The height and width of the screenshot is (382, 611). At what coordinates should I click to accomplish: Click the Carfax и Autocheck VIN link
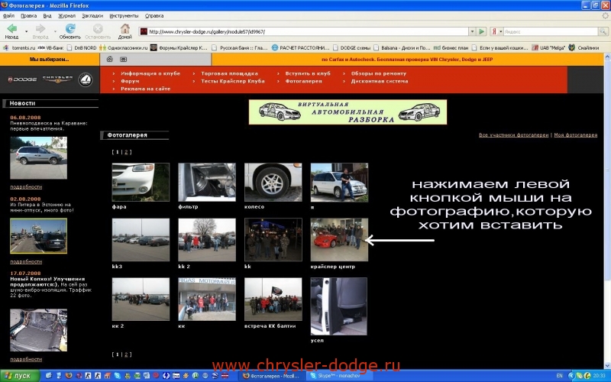pyautogui.click(x=407, y=60)
